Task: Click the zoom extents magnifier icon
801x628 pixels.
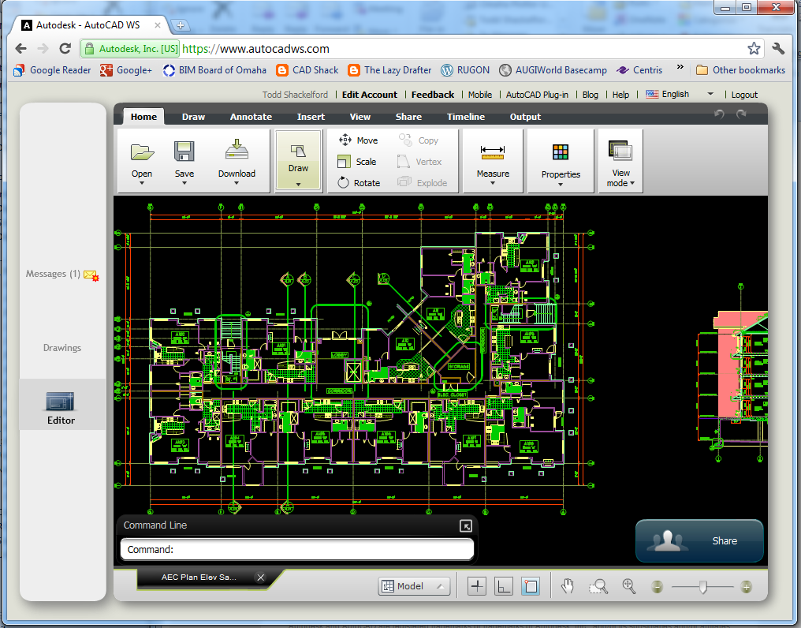Action: click(x=629, y=586)
